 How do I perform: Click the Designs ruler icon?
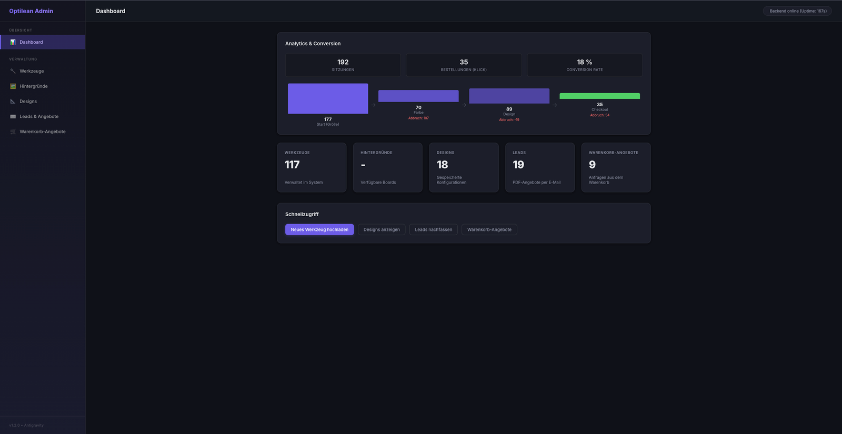[13, 102]
